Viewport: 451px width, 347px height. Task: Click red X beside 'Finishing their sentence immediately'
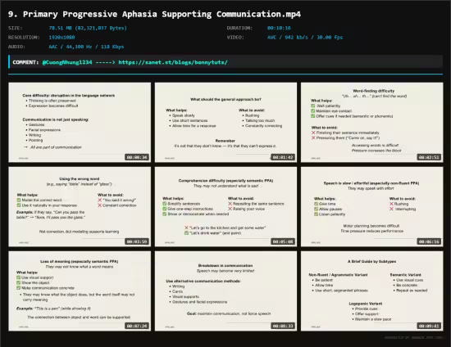313,133
